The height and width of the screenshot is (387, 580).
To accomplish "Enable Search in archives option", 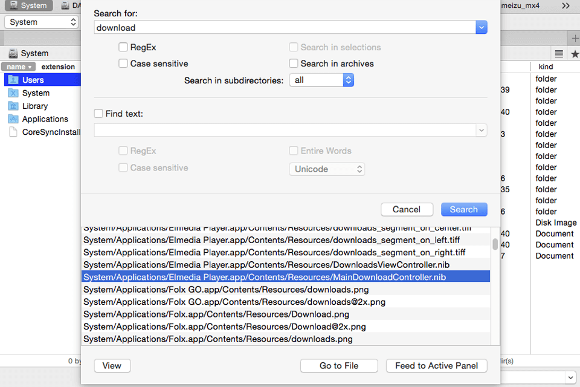I will [x=294, y=63].
